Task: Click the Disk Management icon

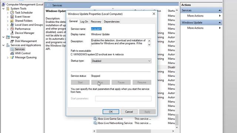Action: coord(12,41)
